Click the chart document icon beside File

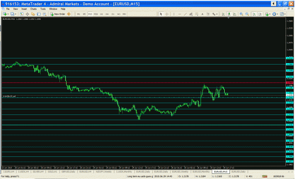coord(3,9)
